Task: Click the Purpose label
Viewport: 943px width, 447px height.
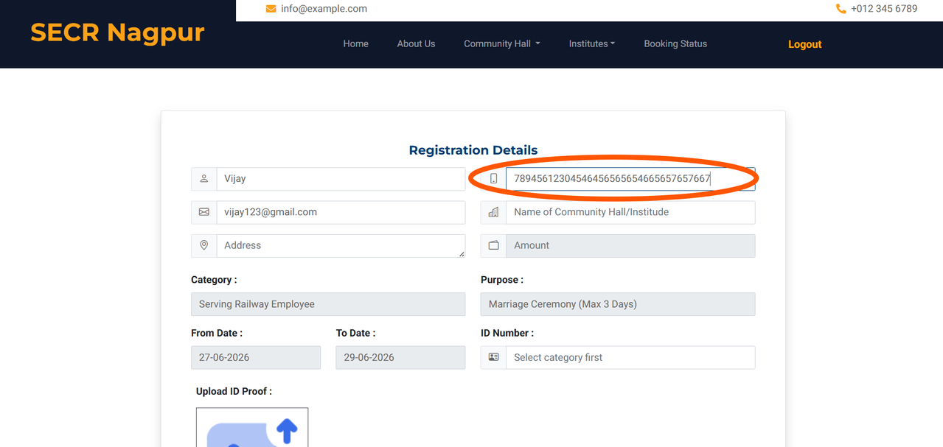Action: point(502,280)
